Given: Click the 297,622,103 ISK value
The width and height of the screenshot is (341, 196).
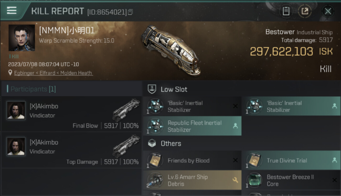Looking at the screenshot, I should coord(281,52).
